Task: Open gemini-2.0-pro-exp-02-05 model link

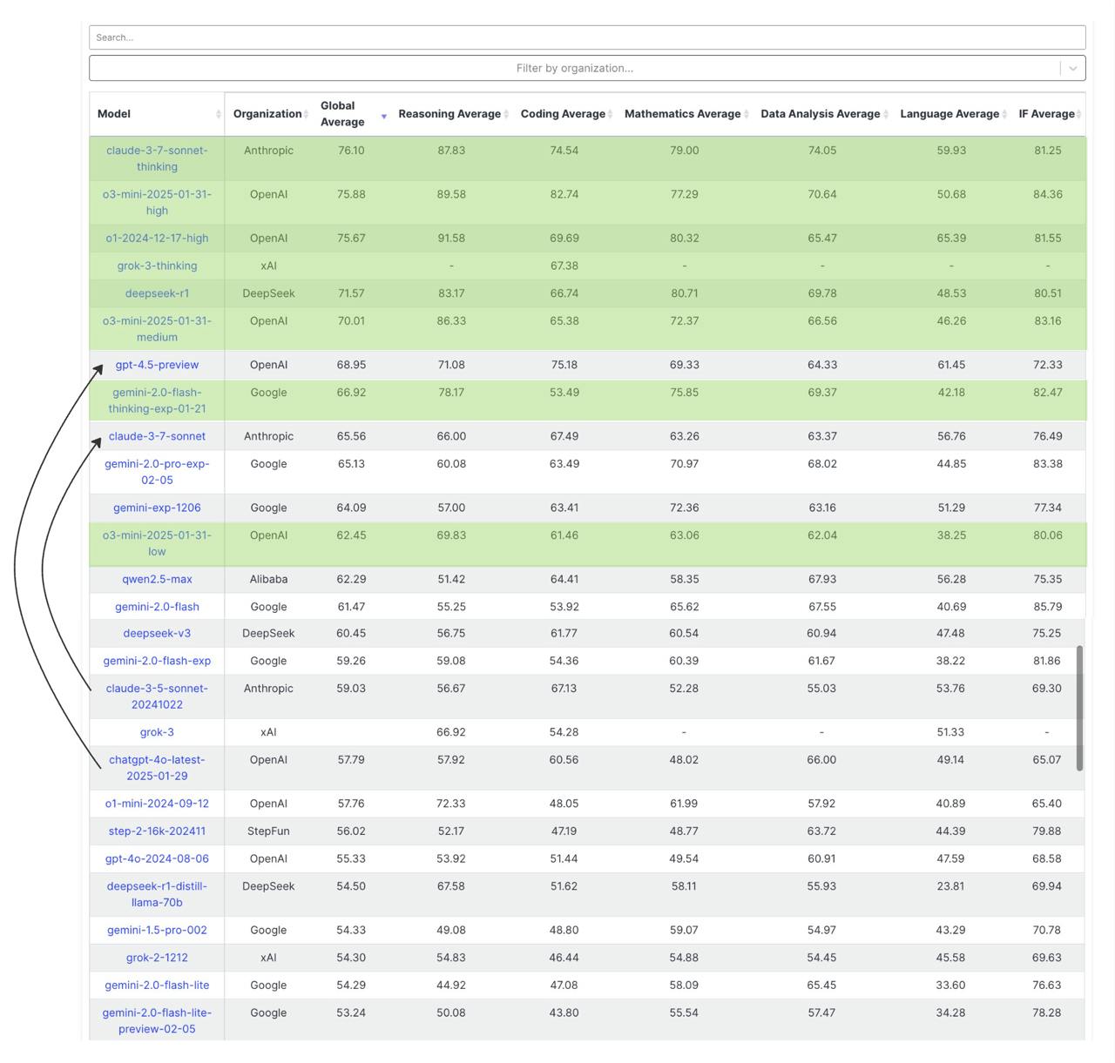Action: 157,472
